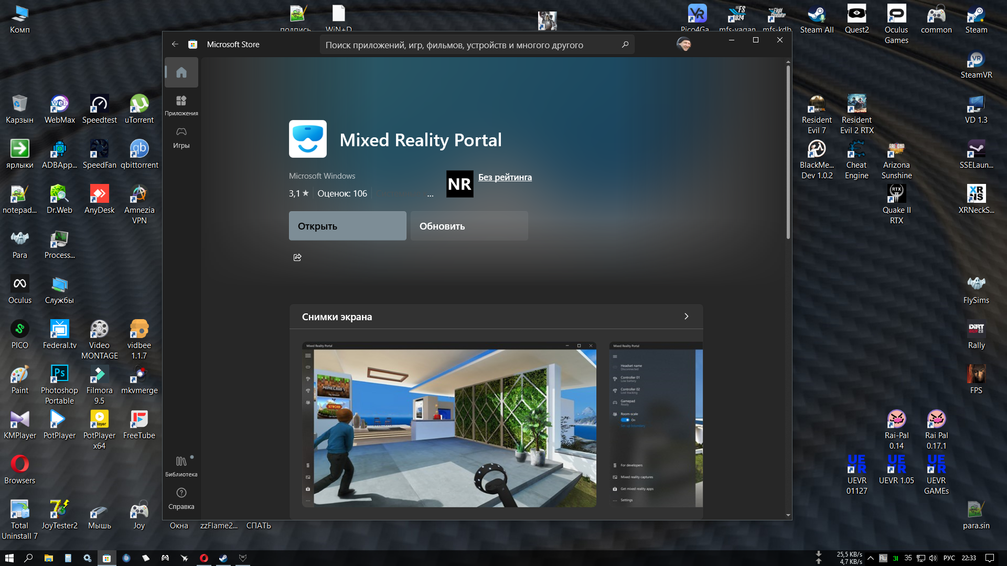
Task: Click the Home icon in Store sidebar
Action: (181, 72)
